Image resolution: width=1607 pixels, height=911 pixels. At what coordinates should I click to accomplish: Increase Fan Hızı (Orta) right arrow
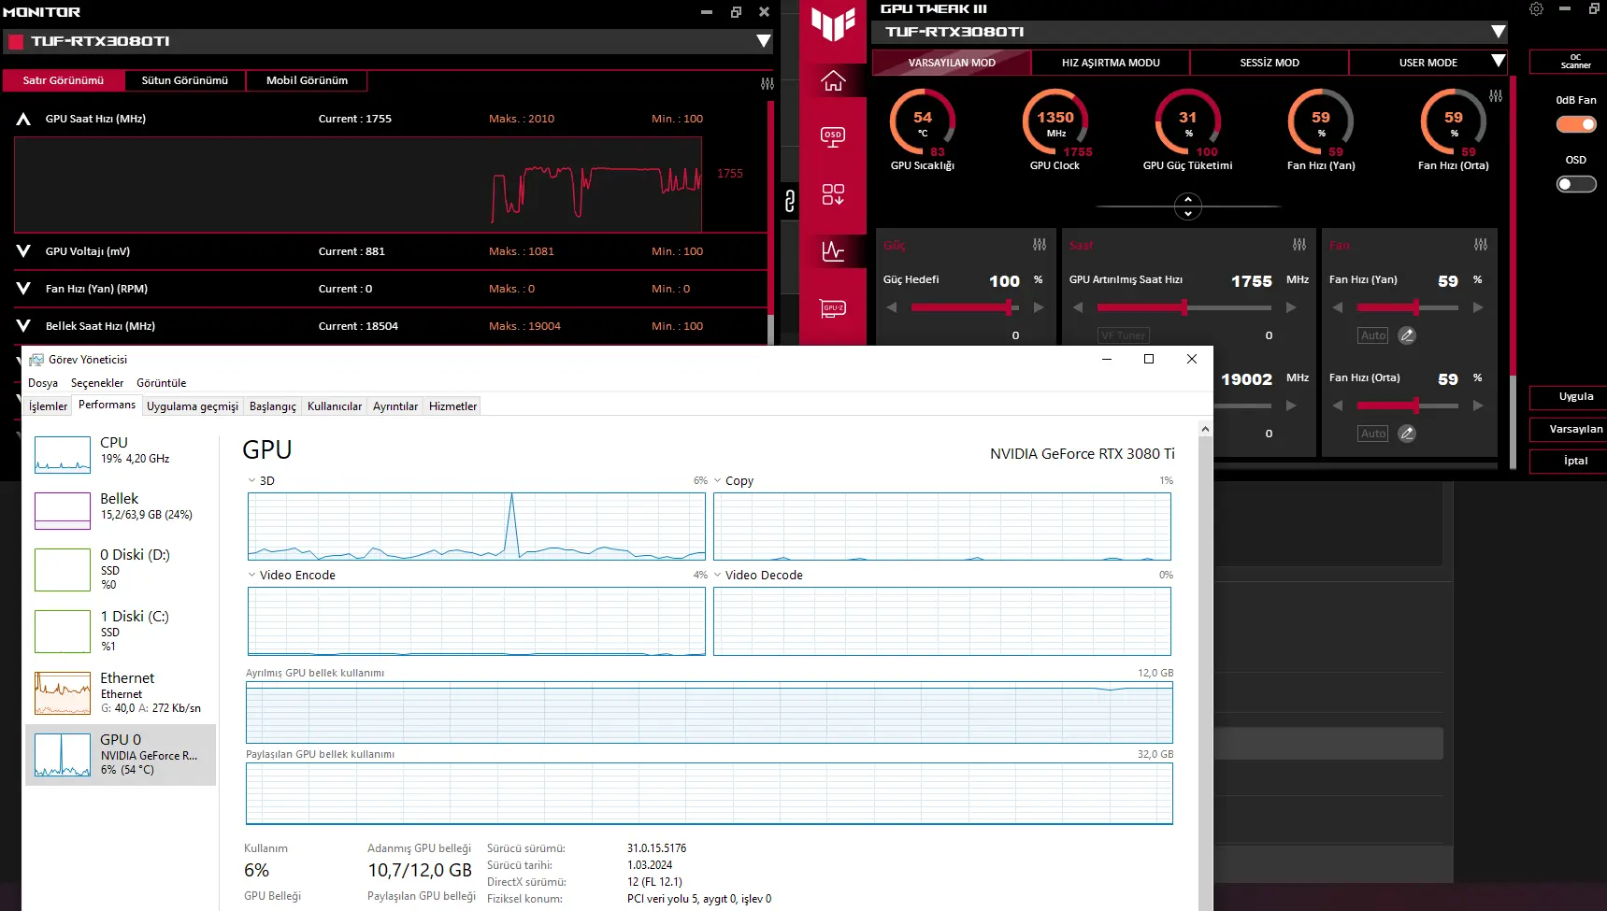(1478, 406)
